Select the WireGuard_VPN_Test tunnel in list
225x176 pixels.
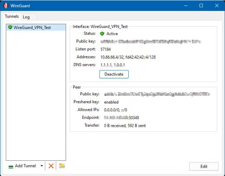(36, 27)
